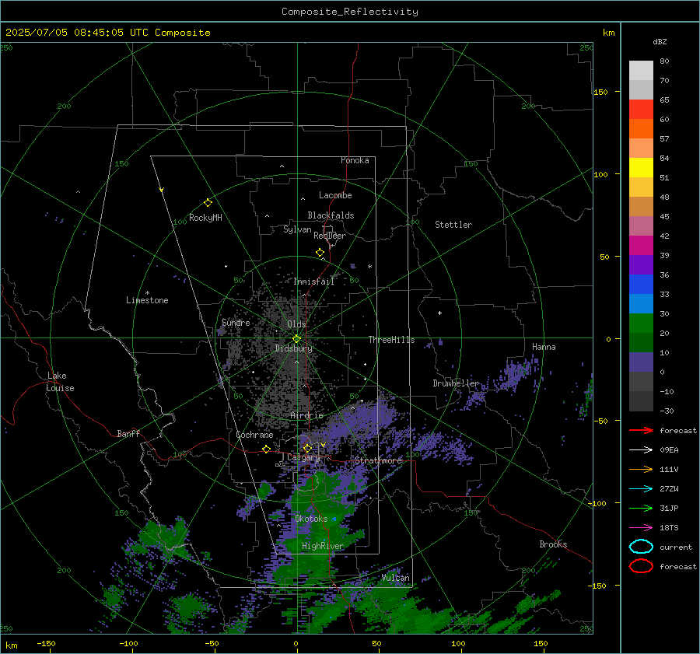Image resolution: width=700 pixels, height=654 pixels.
Task: Click the green 20-30 dBZ swatch
Action: click(x=641, y=324)
